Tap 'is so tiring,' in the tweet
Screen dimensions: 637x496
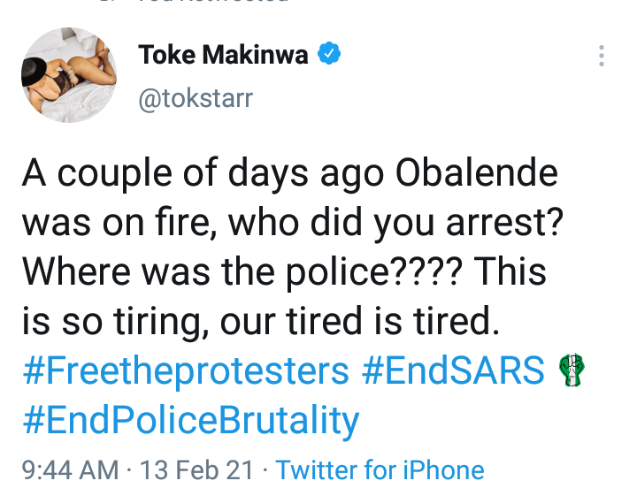click(116, 323)
